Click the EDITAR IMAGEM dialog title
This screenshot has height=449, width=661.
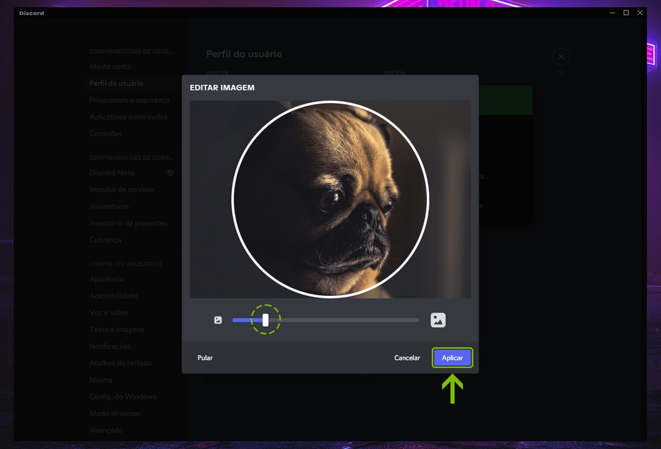(222, 88)
